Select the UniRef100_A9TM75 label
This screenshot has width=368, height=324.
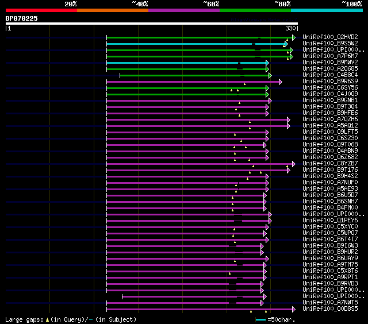click(x=330, y=265)
